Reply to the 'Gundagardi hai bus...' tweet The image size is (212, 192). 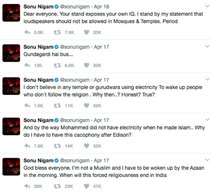(x=27, y=65)
